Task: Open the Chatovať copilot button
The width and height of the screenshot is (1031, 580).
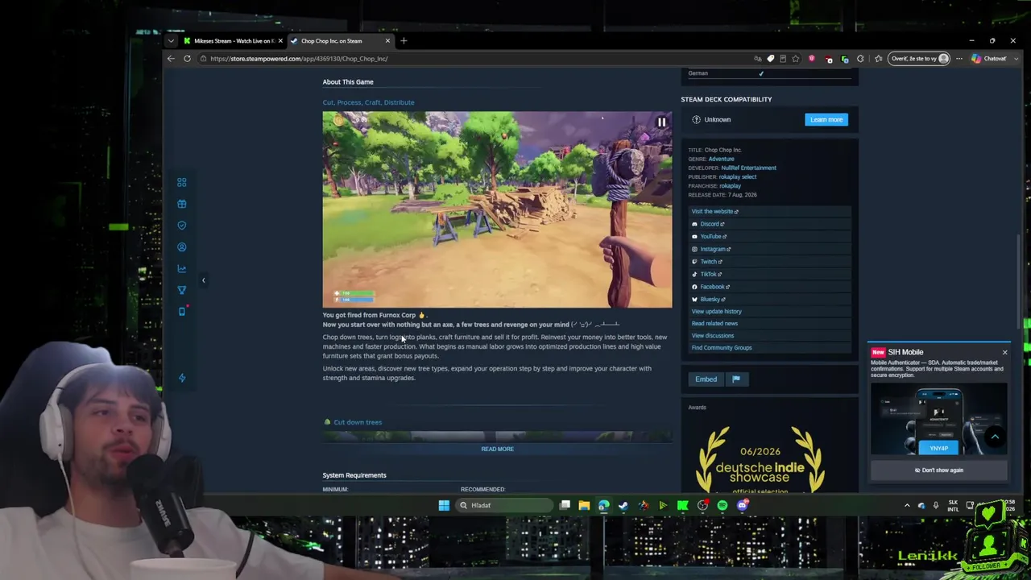Action: click(989, 59)
